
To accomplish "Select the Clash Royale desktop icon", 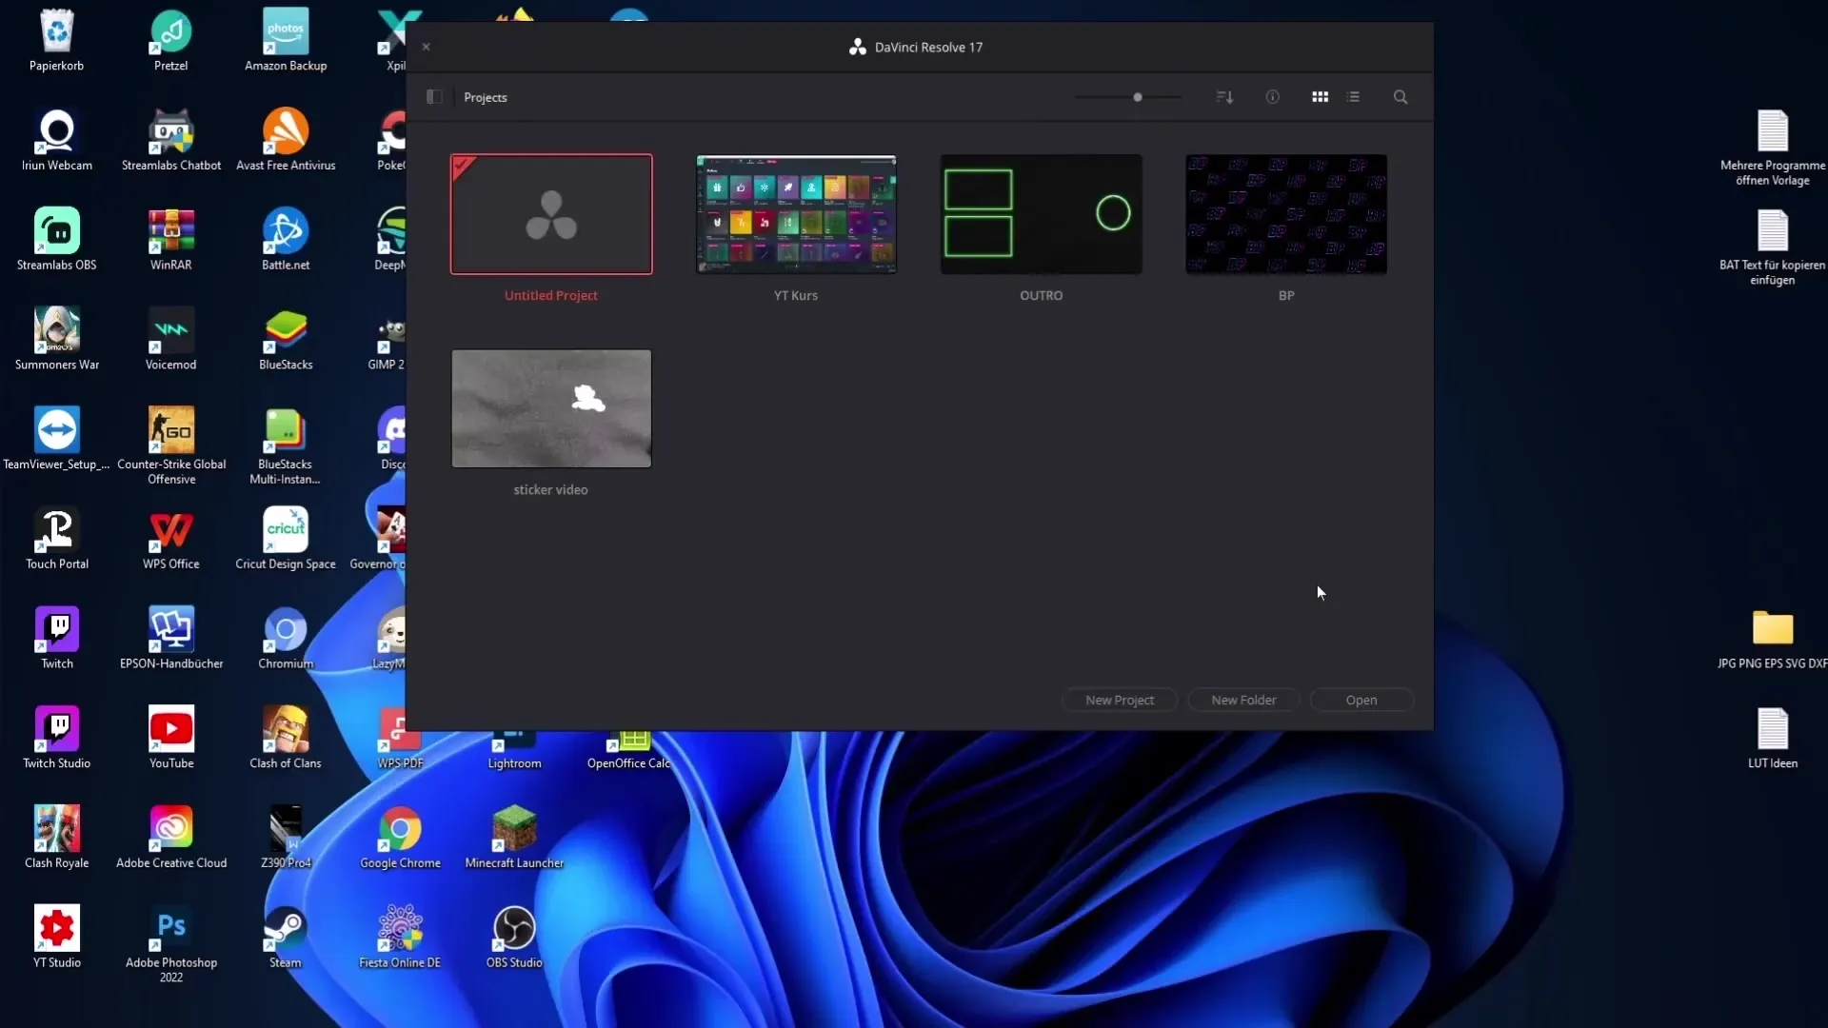I will click(x=57, y=838).
